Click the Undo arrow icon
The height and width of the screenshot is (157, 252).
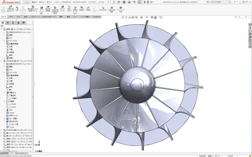coord(134,2)
